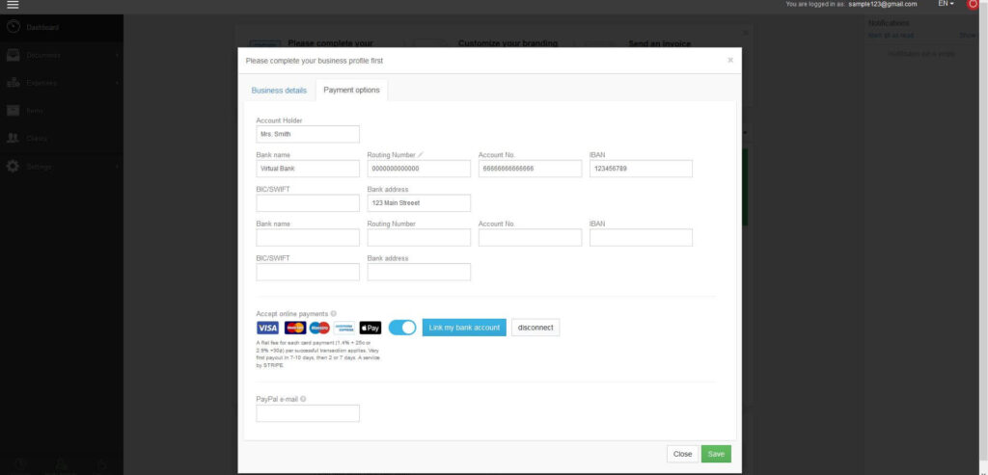The image size is (988, 475).
Task: Click the Account Holder field with Mrs. Smith
Action: pos(308,134)
